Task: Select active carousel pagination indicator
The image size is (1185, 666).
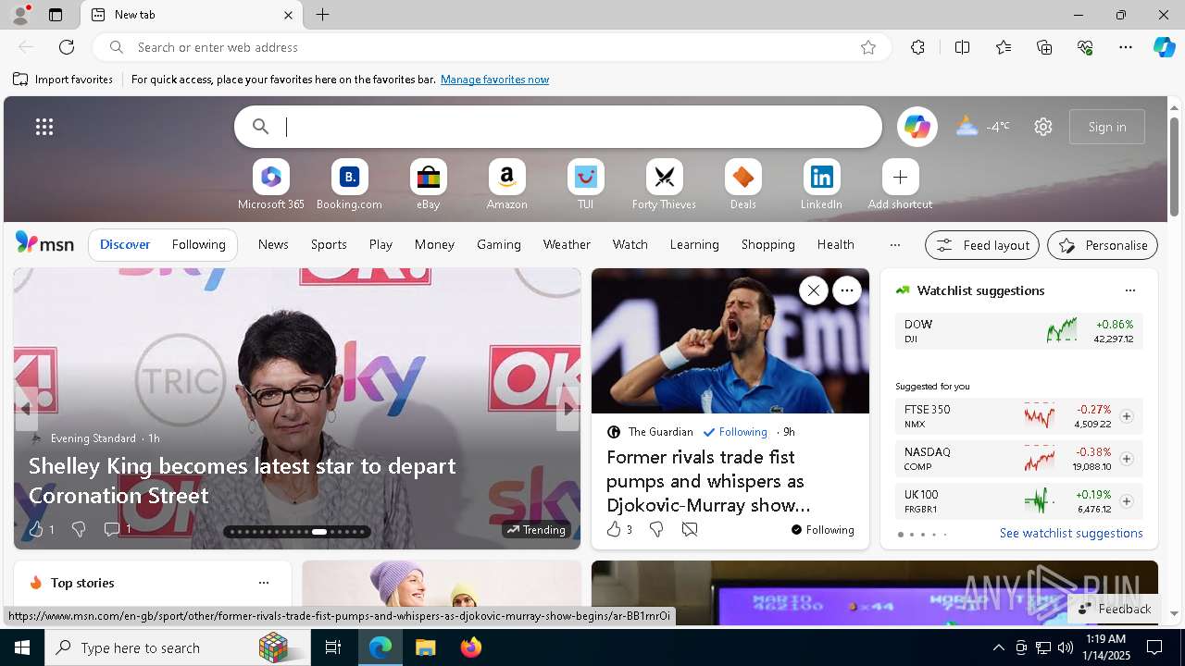Action: click(319, 532)
